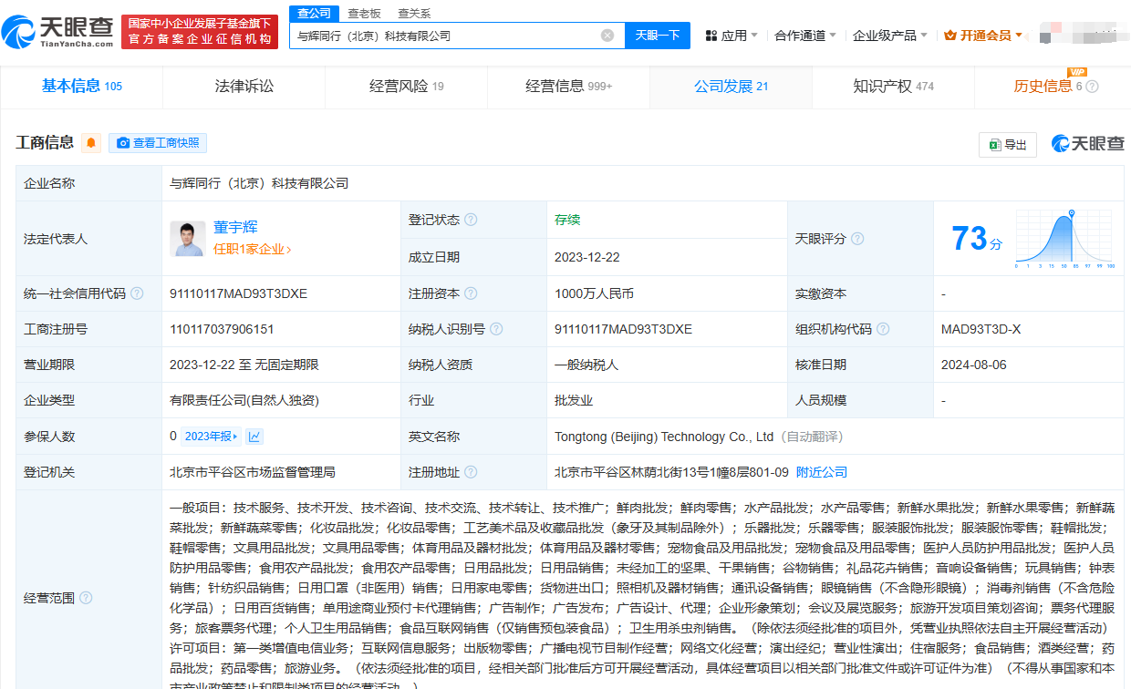Expand the 合作通道 dropdown
This screenshot has width=1131, height=689.
point(805,36)
